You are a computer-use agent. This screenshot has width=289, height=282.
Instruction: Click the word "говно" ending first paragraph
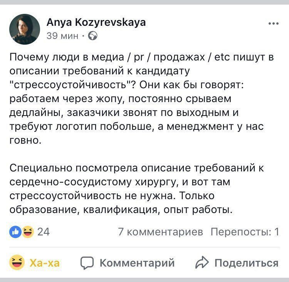point(24,141)
